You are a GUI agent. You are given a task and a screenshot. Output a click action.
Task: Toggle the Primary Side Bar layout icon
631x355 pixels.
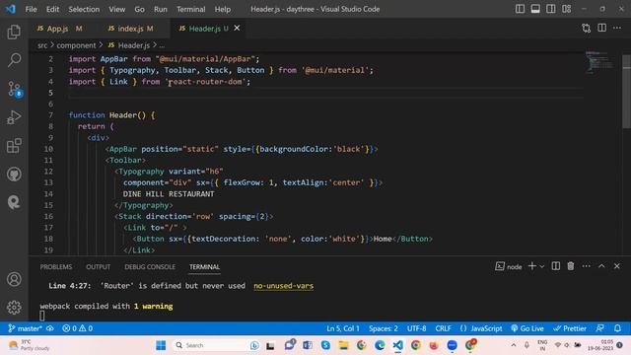point(520,9)
